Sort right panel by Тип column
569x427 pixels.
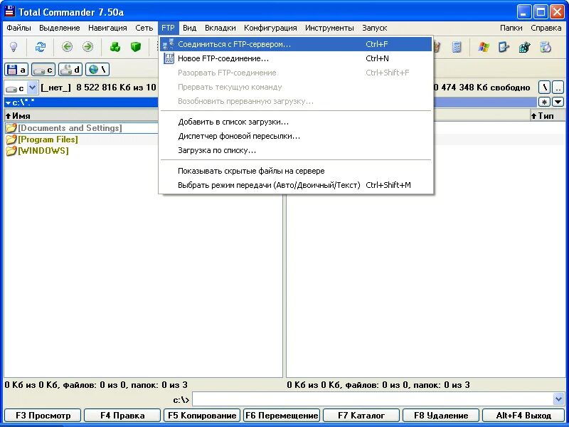[546, 116]
